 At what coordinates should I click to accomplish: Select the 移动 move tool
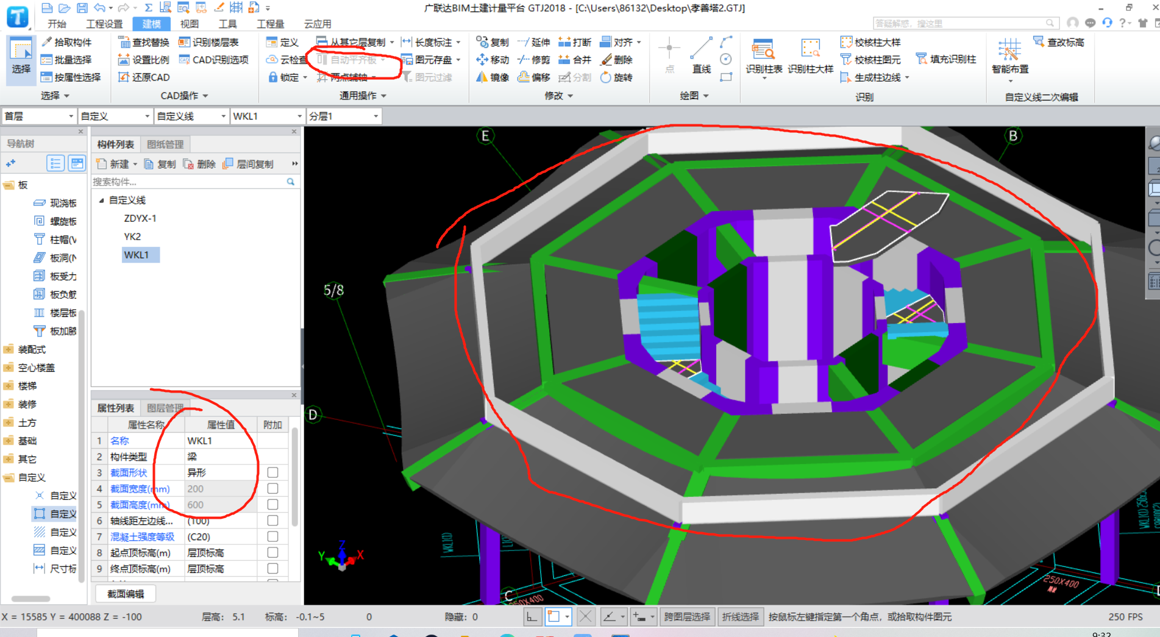click(x=493, y=60)
